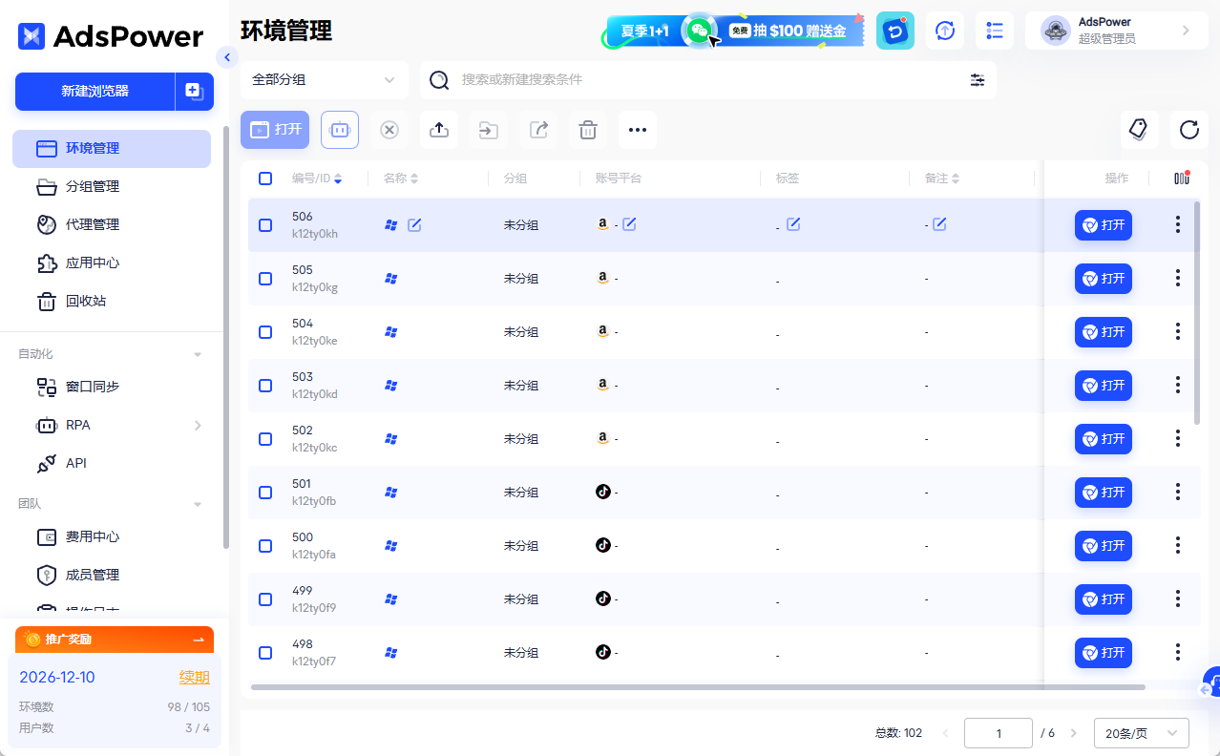Edit the remark of profile 506
1220x756 pixels.
pyautogui.click(x=939, y=224)
